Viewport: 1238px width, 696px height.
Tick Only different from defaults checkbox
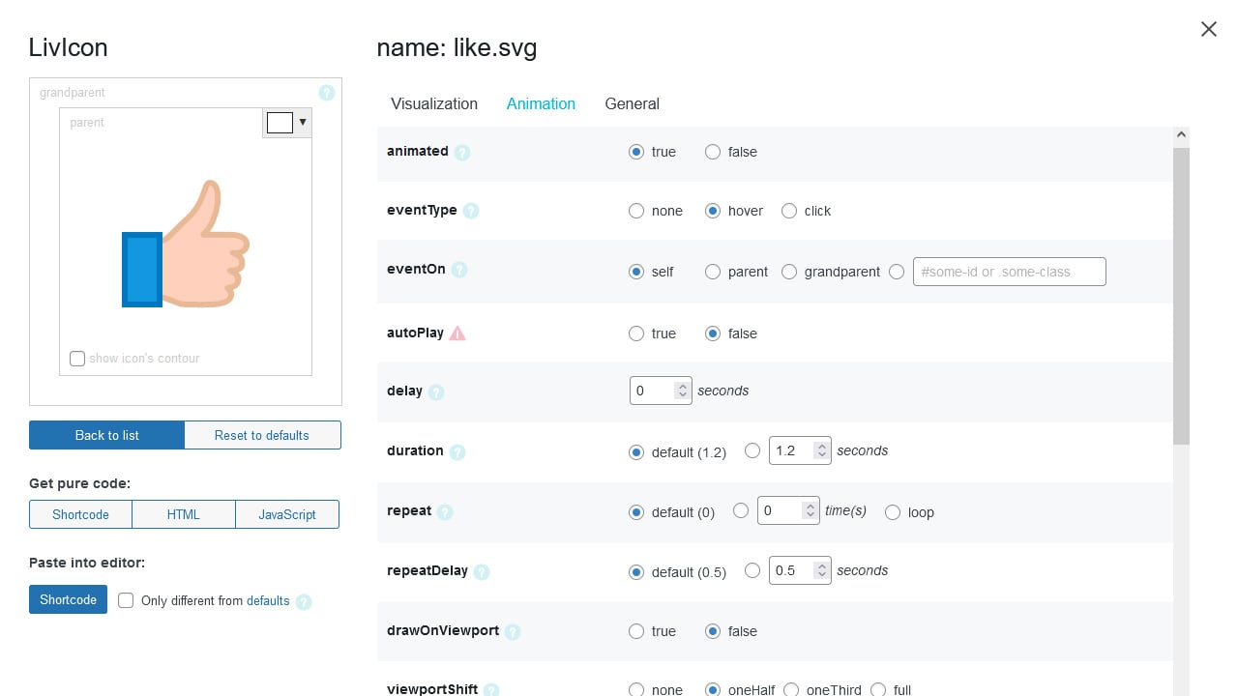pos(126,600)
